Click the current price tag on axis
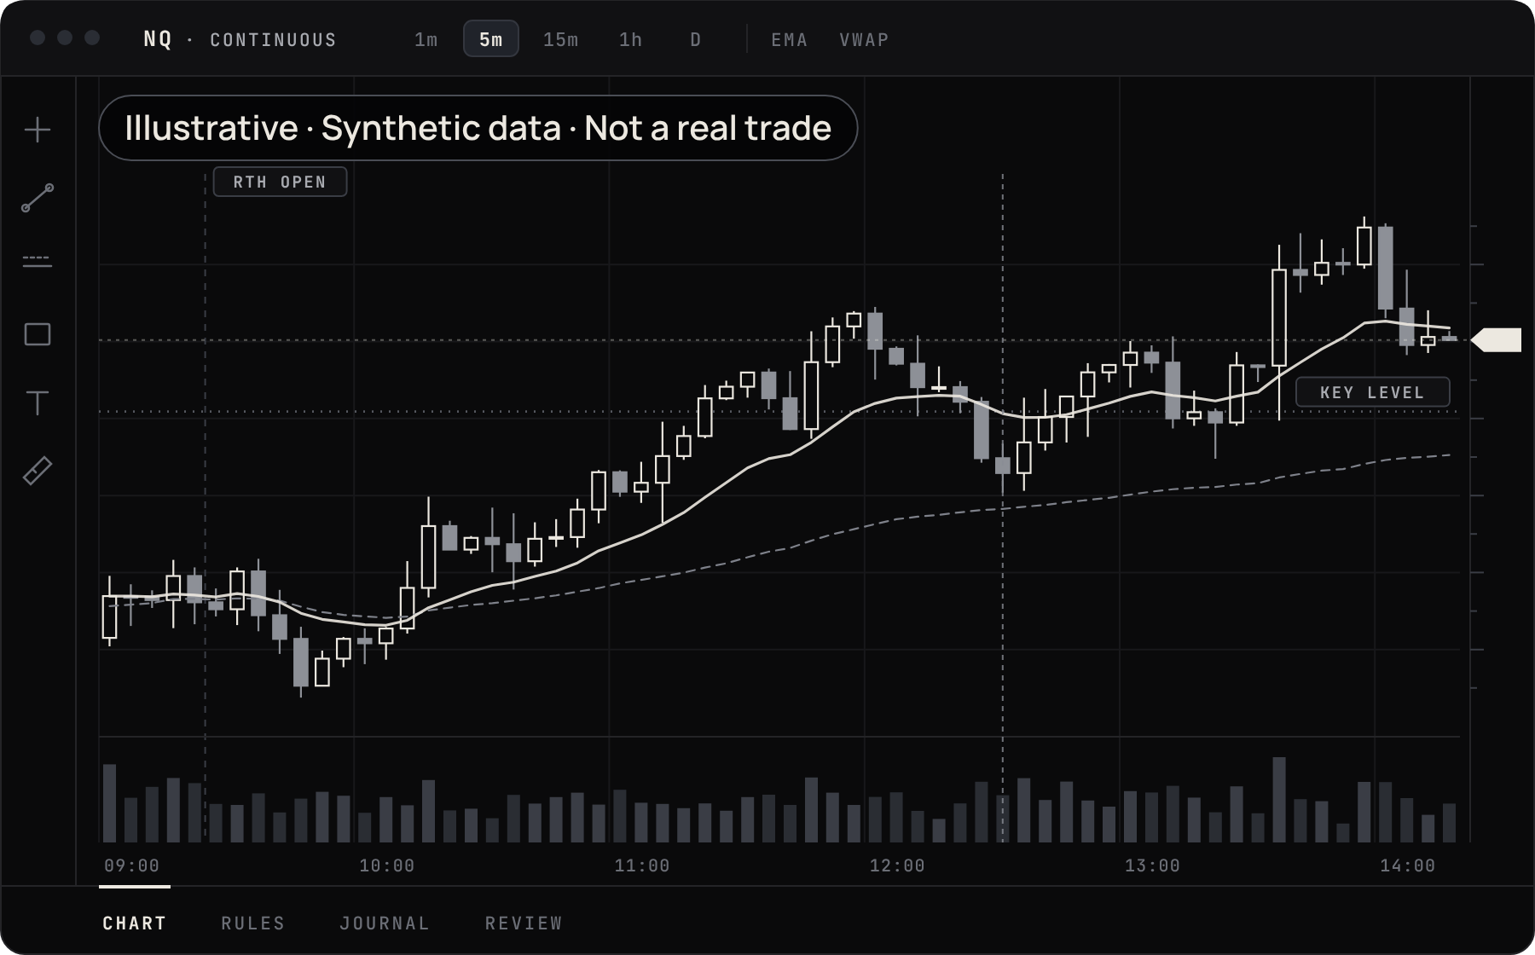The height and width of the screenshot is (955, 1535). point(1497,339)
